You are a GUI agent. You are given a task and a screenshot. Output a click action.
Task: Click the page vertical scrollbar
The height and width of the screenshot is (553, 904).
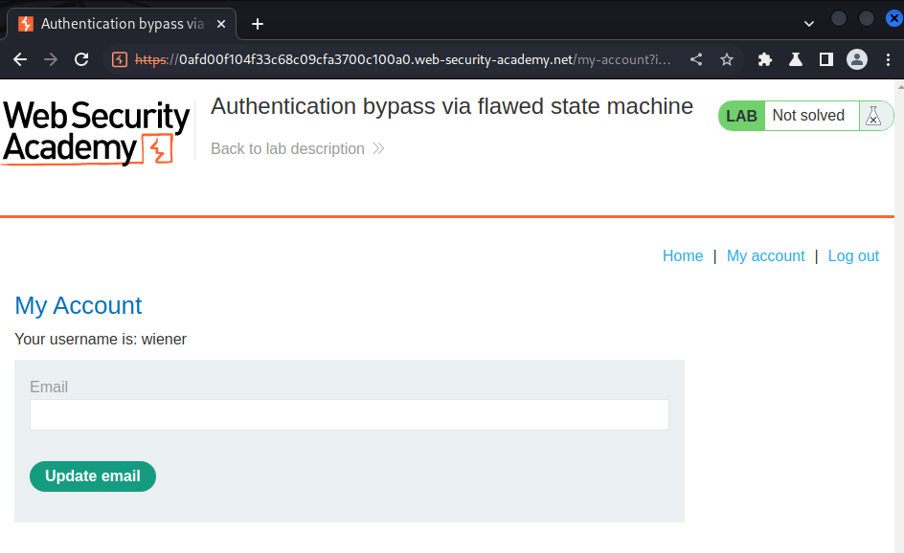tap(899, 317)
